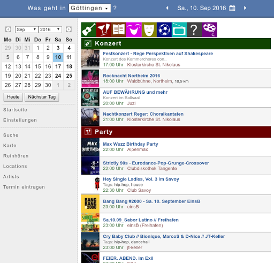This screenshot has width=274, height=263.
Task: Filter by the guitar Konzert category icon
Action: tap(89, 29)
